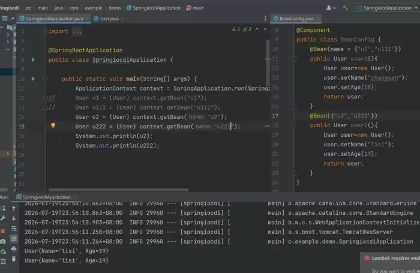This screenshot has width=420, height=273.
Task: Expand the collapsed import block
Action: [45, 31]
